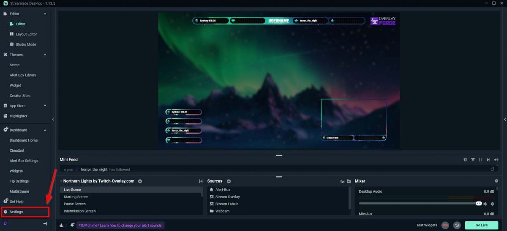Open the Multistream page
The width and height of the screenshot is (507, 231).
click(19, 191)
